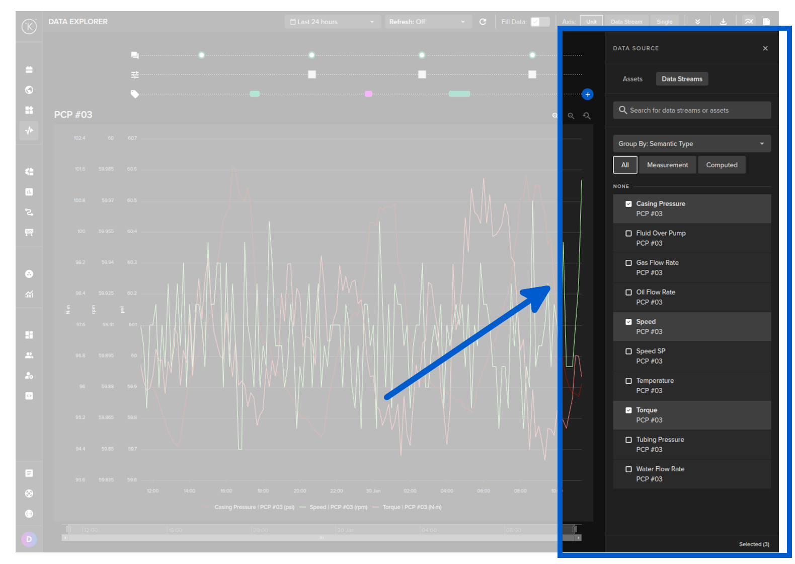This screenshot has width=795, height=564.
Task: Click the data streams search field
Action: click(x=691, y=110)
